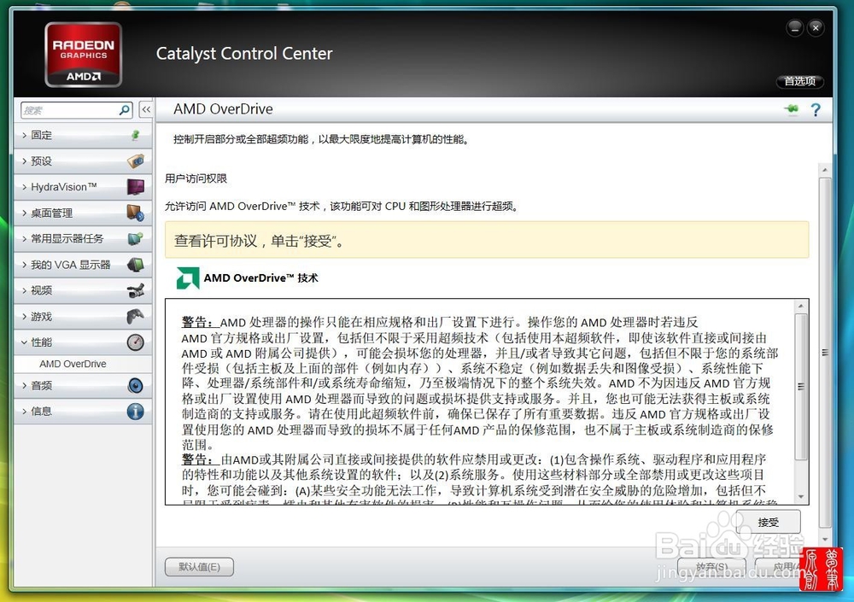Click the Radeon Graphics AMD logo
Viewport: 854px width, 602px height.
tap(84, 55)
